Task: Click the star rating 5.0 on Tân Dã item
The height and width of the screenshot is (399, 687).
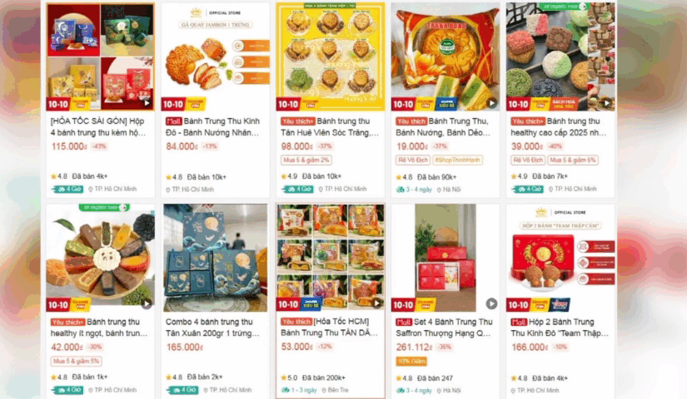Action: pyautogui.click(x=290, y=377)
